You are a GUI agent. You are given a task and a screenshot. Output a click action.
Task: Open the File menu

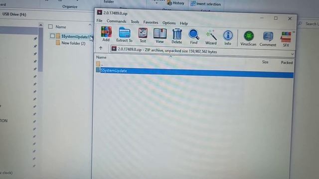click(x=100, y=21)
